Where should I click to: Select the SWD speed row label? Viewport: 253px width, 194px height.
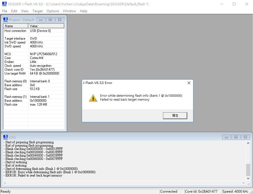point(12,46)
